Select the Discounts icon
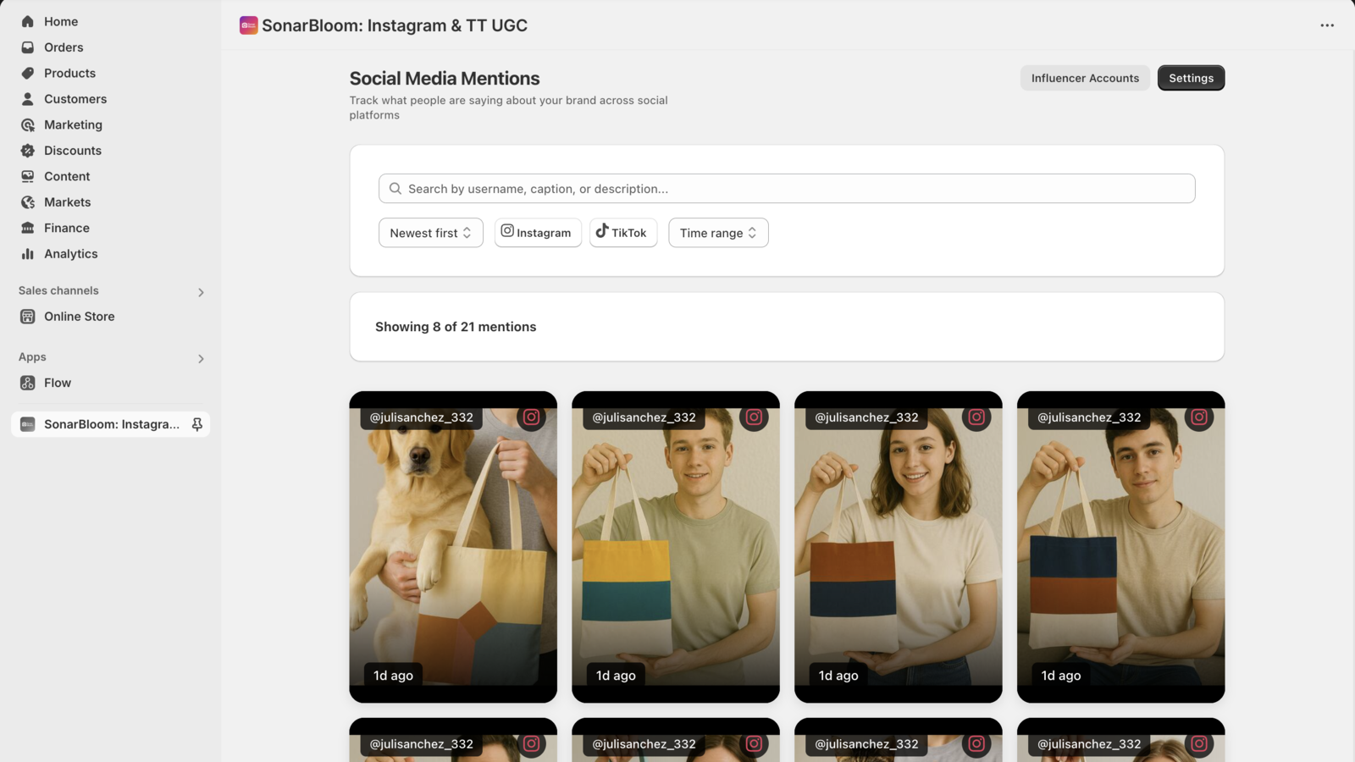Image resolution: width=1355 pixels, height=762 pixels. [28, 150]
